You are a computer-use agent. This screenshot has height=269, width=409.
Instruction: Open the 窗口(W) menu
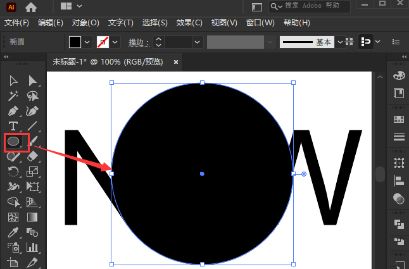point(260,23)
